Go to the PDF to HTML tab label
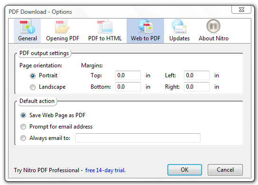258x185 pixels. (x=105, y=38)
